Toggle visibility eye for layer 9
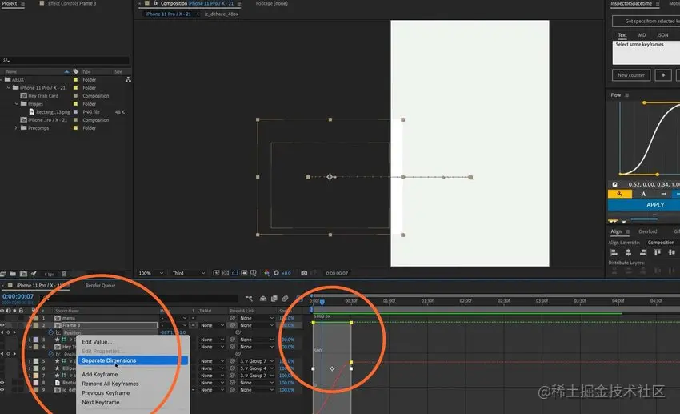Screen dimensions: 680x414 click(2, 390)
